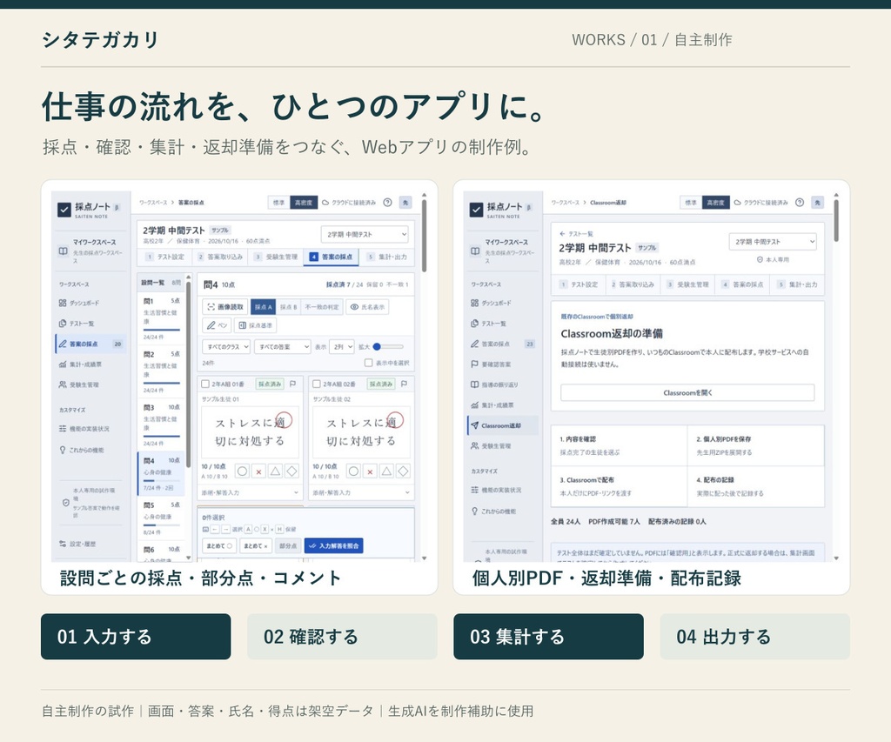The height and width of the screenshot is (742, 891).
Task: Select 答案の採点 step tab in left screenshot
Action: 332,257
